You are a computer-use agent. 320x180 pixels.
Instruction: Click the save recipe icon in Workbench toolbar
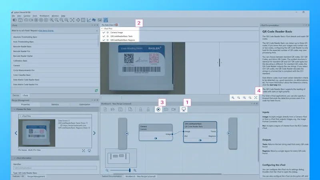[x=120, y=109]
